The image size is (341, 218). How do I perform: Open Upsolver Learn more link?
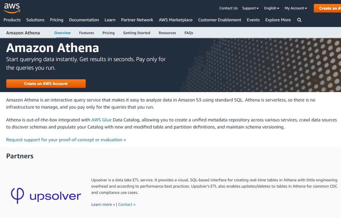(103, 204)
